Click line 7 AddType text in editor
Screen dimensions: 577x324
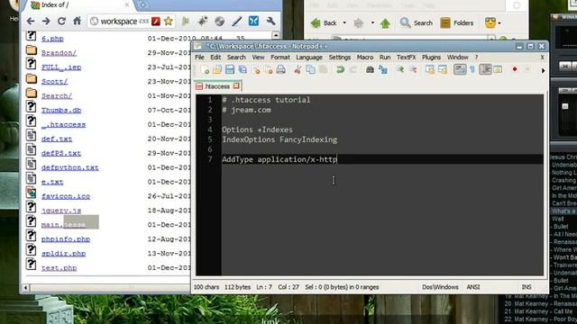[x=279, y=159]
